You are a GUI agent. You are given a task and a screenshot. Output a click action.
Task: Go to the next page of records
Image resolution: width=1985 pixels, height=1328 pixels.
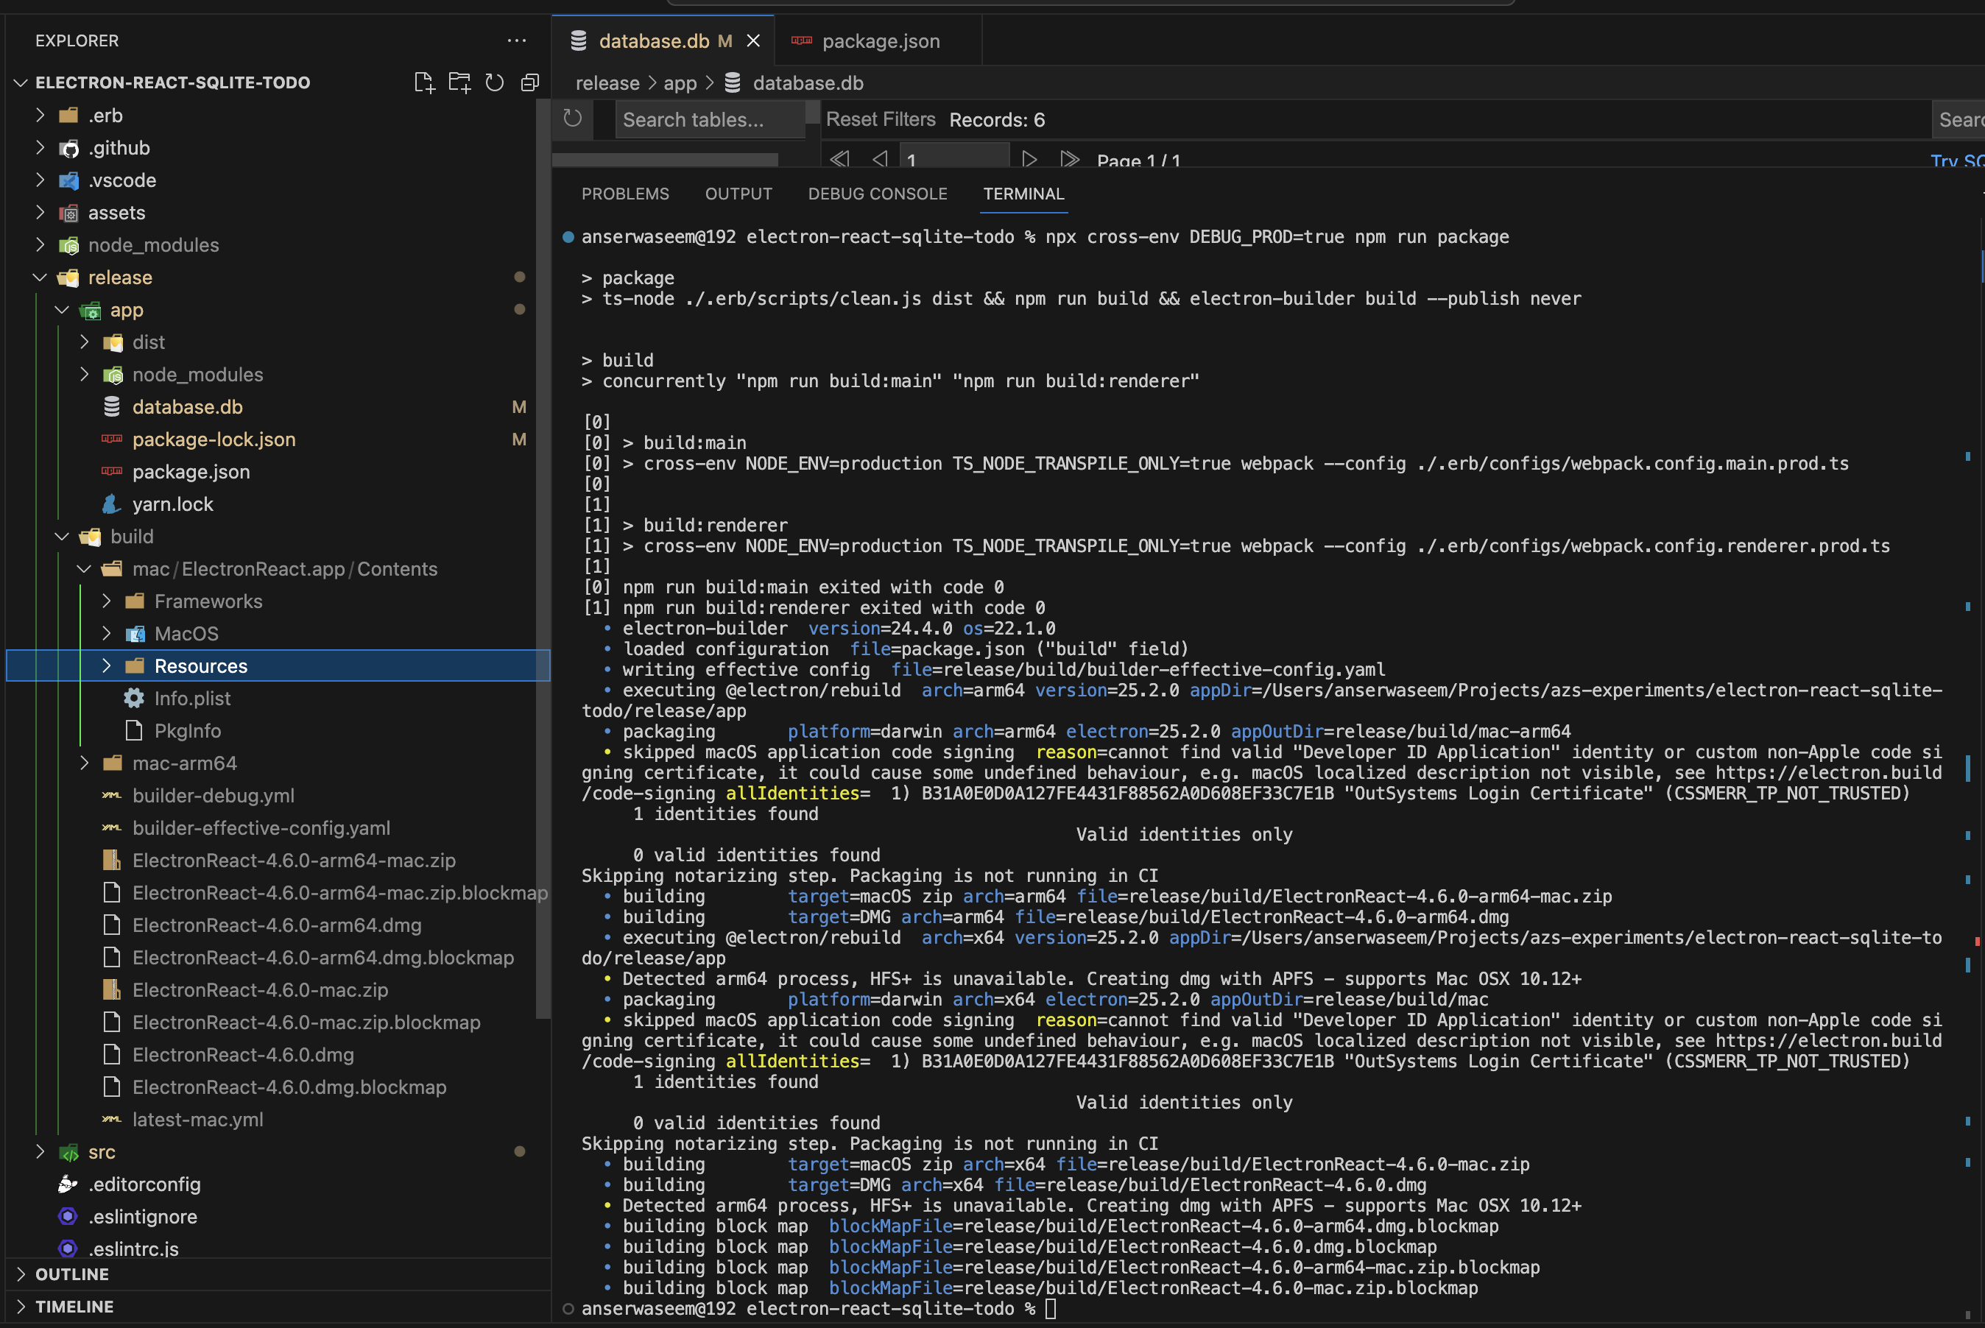coord(1029,159)
